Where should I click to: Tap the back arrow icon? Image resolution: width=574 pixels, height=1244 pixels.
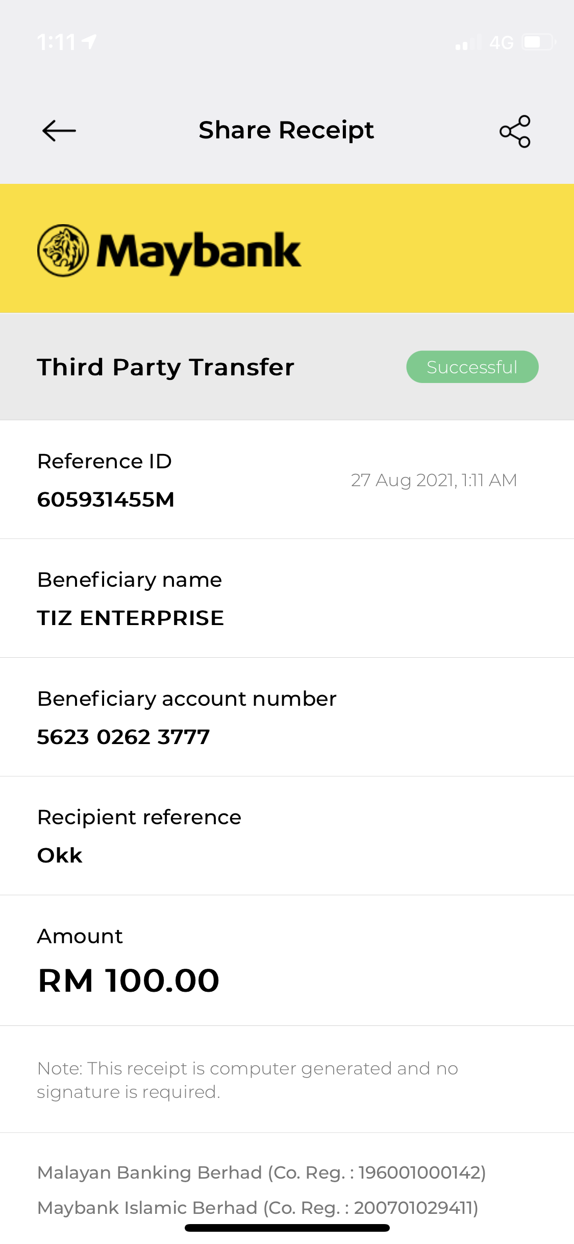coord(59,131)
